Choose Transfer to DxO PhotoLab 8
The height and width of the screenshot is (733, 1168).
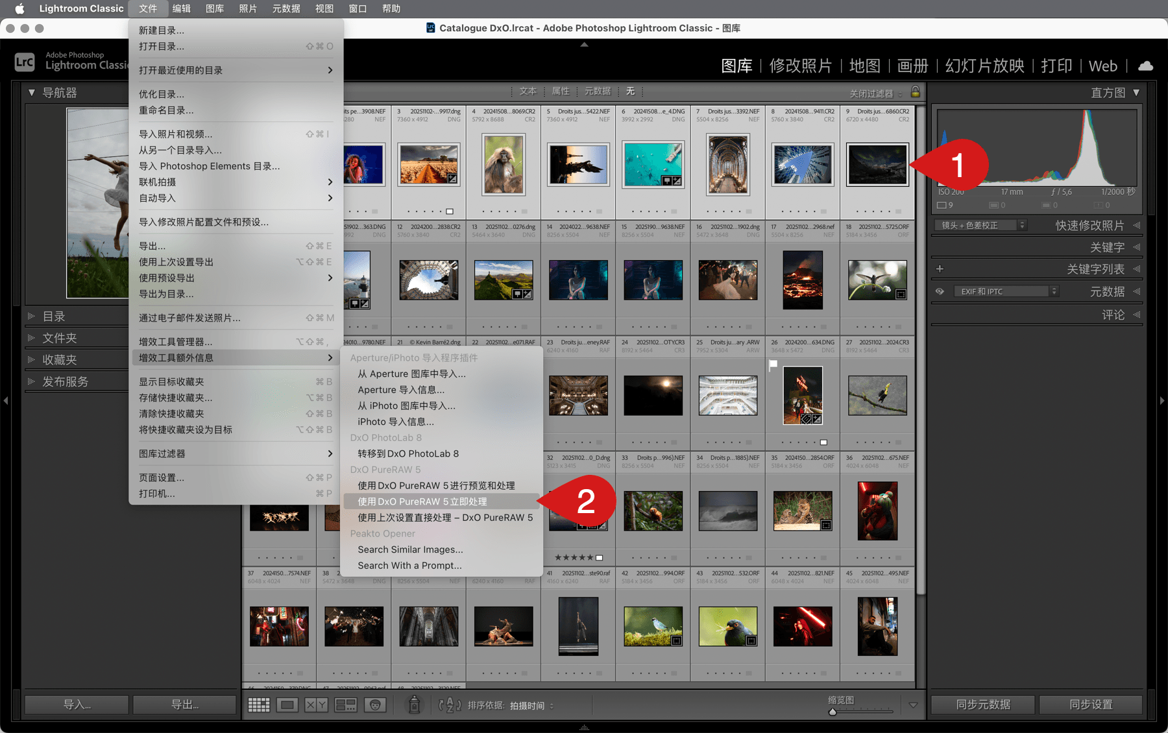click(441, 453)
